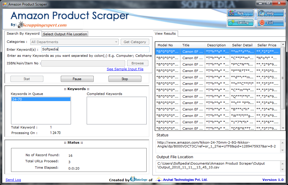Click the Aruhat Technologies logo icon
The width and height of the screenshot is (288, 185).
click(x=159, y=179)
